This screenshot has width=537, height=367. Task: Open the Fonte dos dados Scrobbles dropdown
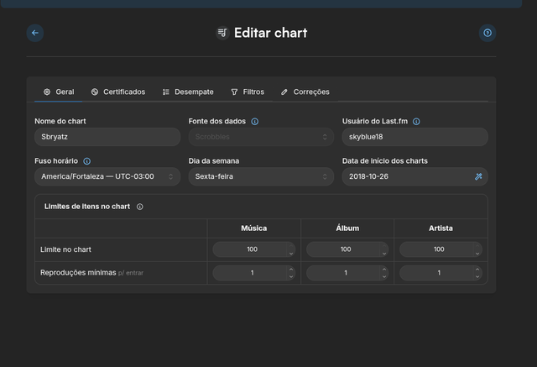pyautogui.click(x=261, y=137)
